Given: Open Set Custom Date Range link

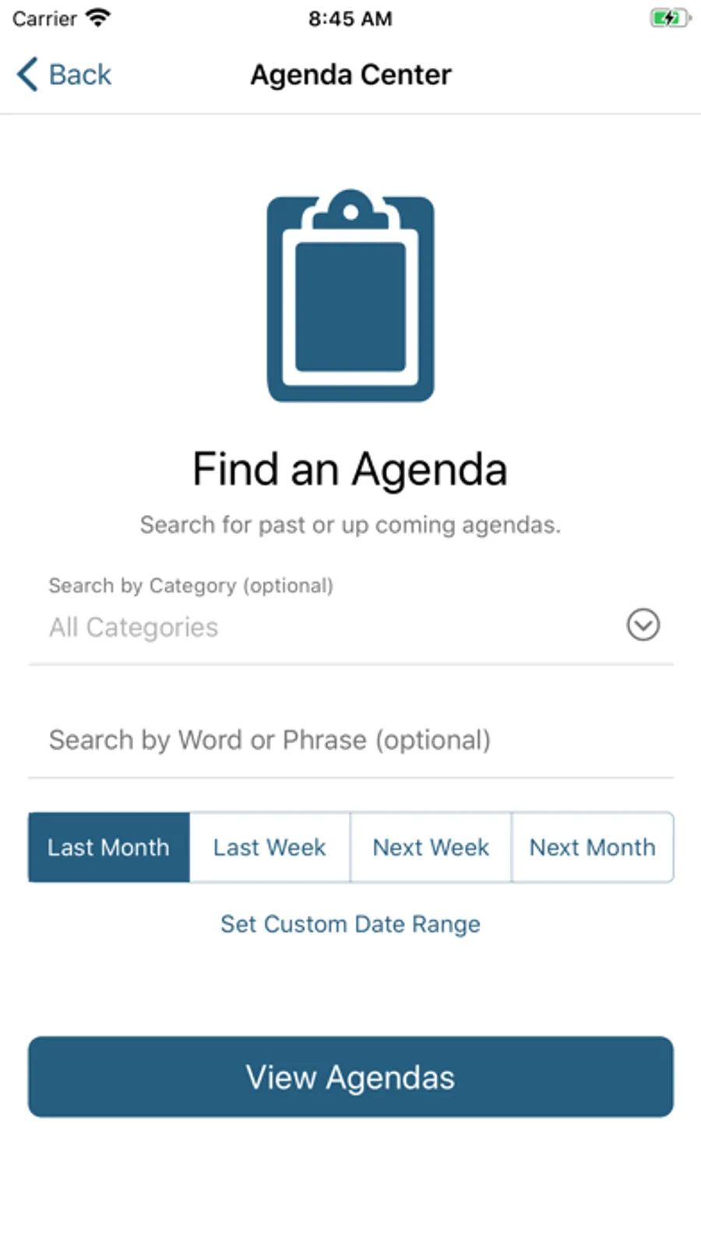Looking at the screenshot, I should tap(350, 924).
